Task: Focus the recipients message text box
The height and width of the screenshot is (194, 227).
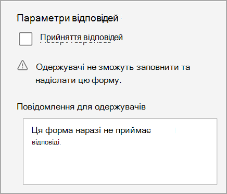Action: click(120, 151)
